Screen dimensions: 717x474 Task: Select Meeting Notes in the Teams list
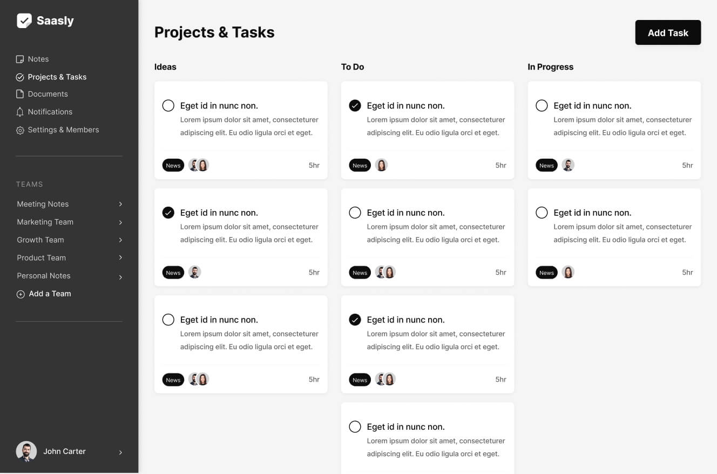43,204
